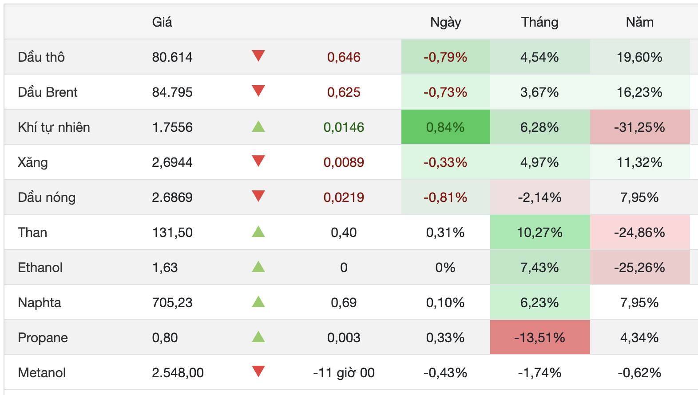Image resolution: width=698 pixels, height=395 pixels.
Task: Click the change value 0,69
Action: click(x=344, y=303)
